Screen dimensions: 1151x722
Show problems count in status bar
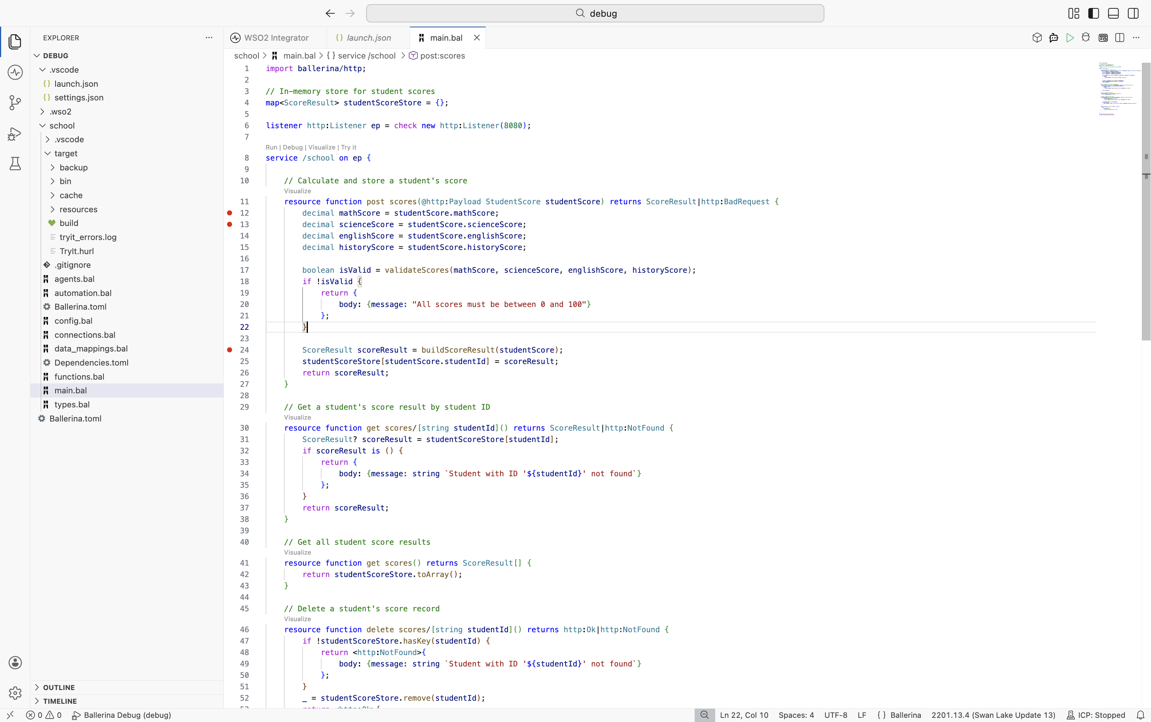click(44, 715)
